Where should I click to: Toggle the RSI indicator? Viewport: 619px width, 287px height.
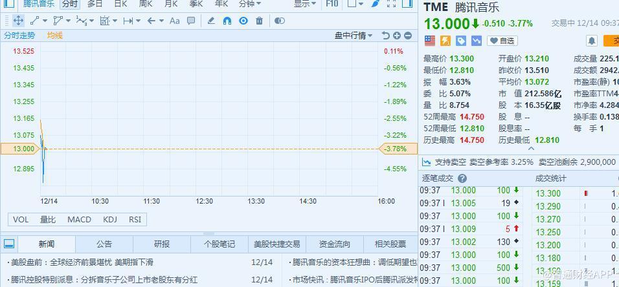pos(135,220)
